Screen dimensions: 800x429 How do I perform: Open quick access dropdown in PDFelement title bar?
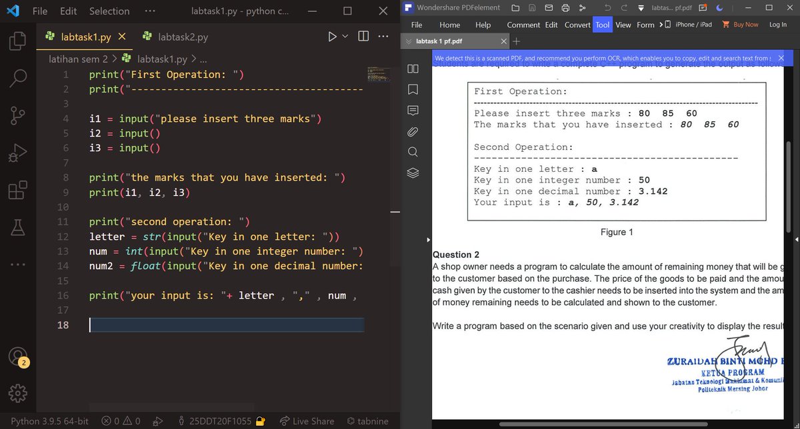pyautogui.click(x=641, y=8)
